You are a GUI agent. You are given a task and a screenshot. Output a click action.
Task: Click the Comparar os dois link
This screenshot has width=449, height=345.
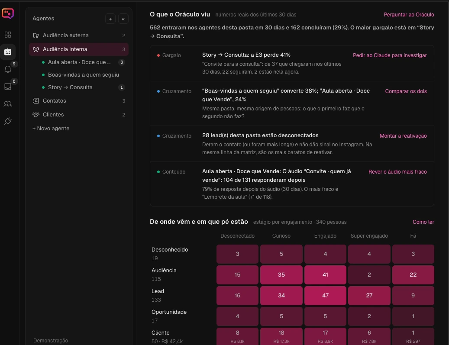pos(406,91)
